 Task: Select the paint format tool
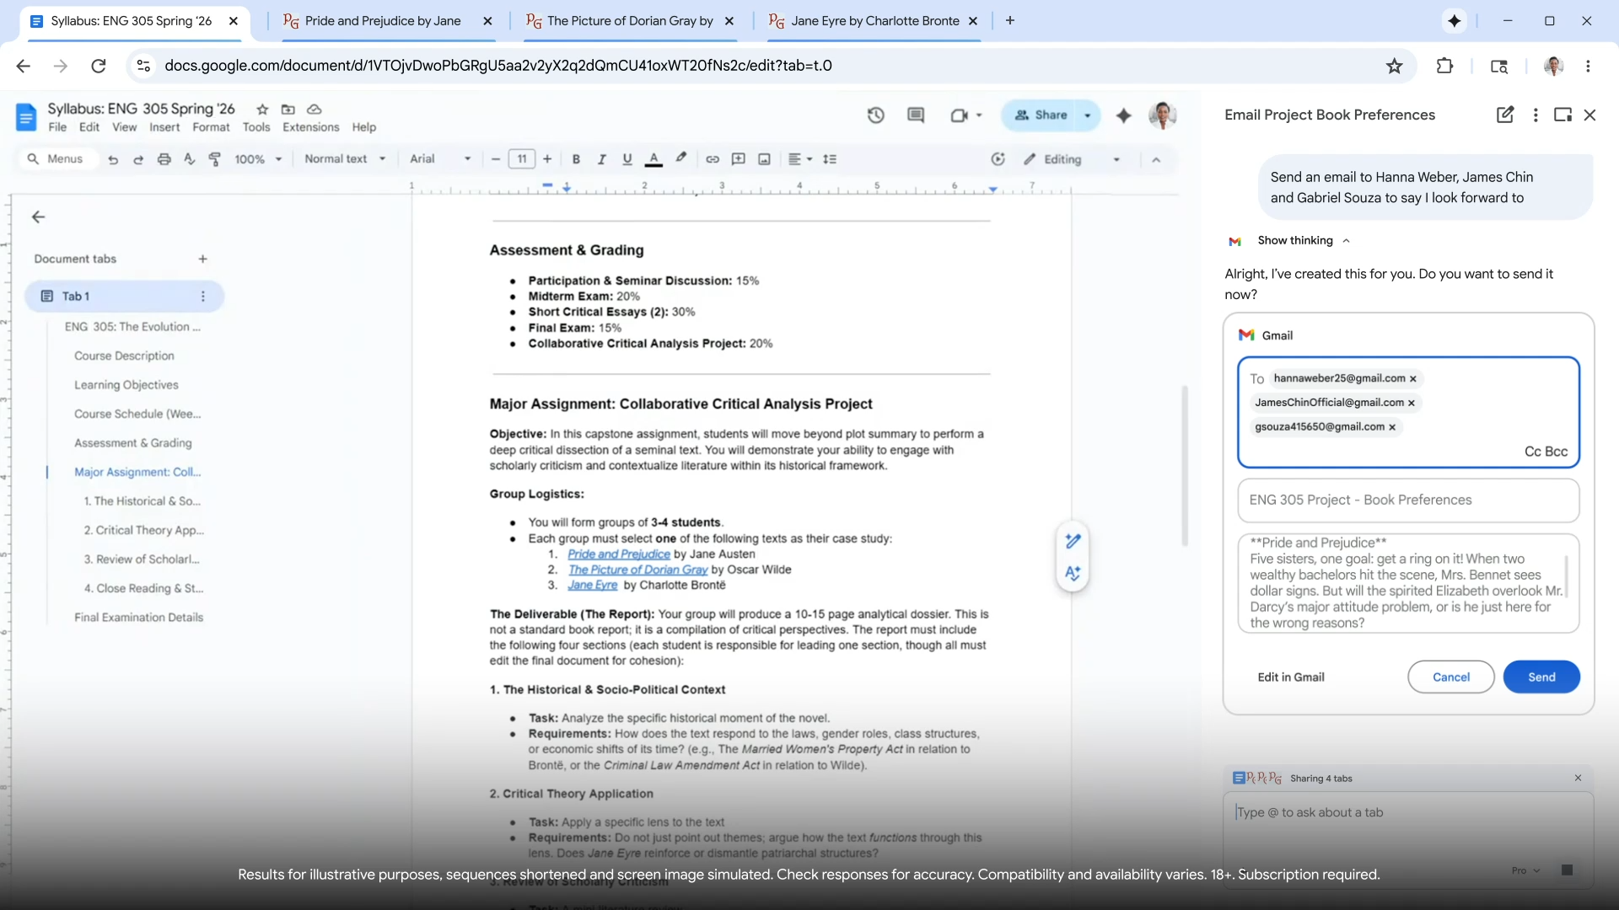[x=215, y=158]
